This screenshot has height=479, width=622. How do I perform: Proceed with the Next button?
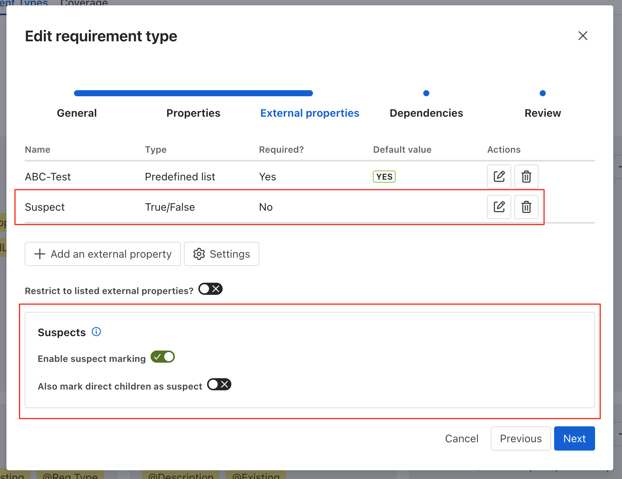tap(575, 438)
